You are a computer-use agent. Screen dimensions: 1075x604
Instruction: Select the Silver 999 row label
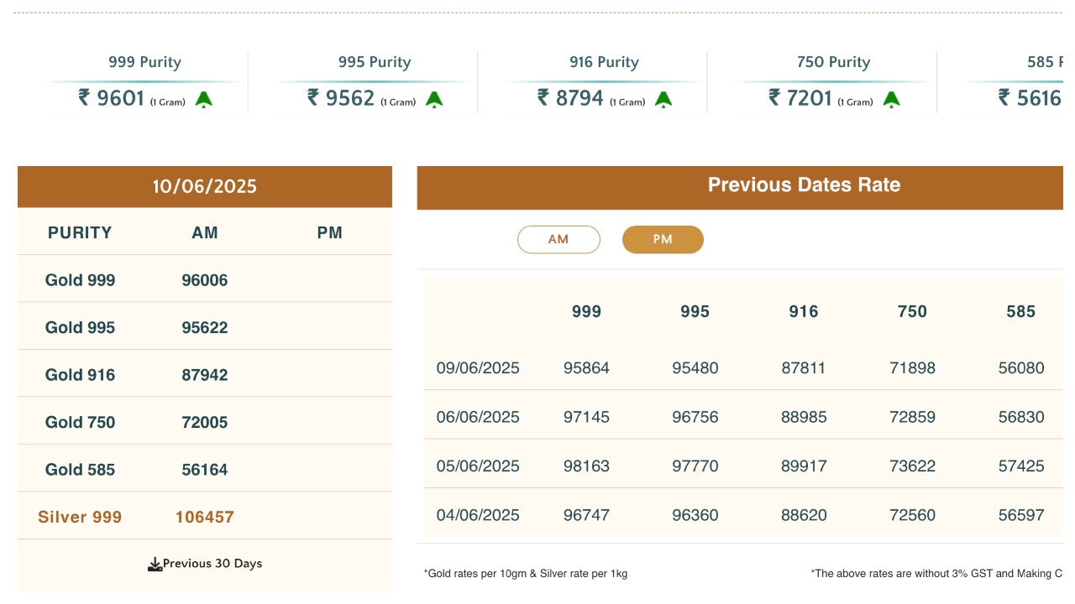pos(80,517)
